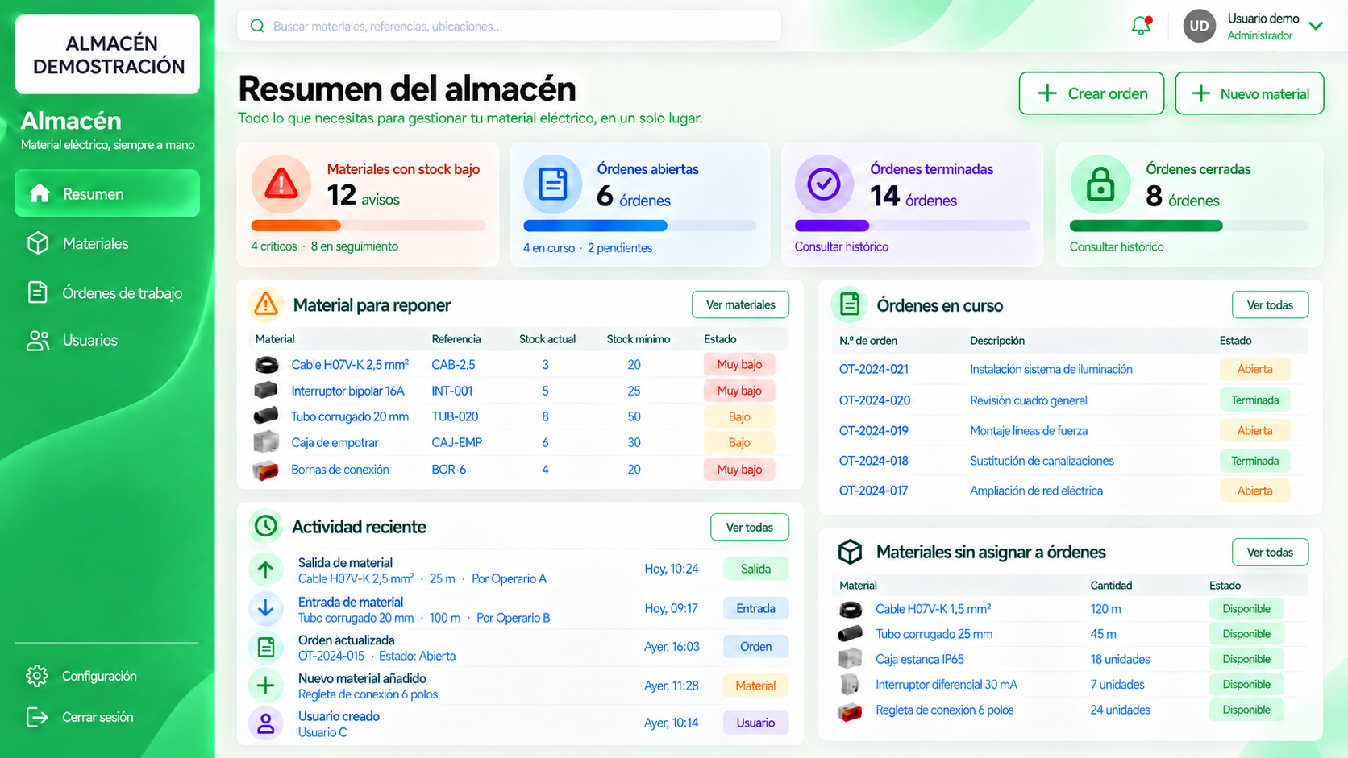Click the ALMACÉN DEMOSTRACIÓN logo
1348x758 pixels.
pos(107,55)
